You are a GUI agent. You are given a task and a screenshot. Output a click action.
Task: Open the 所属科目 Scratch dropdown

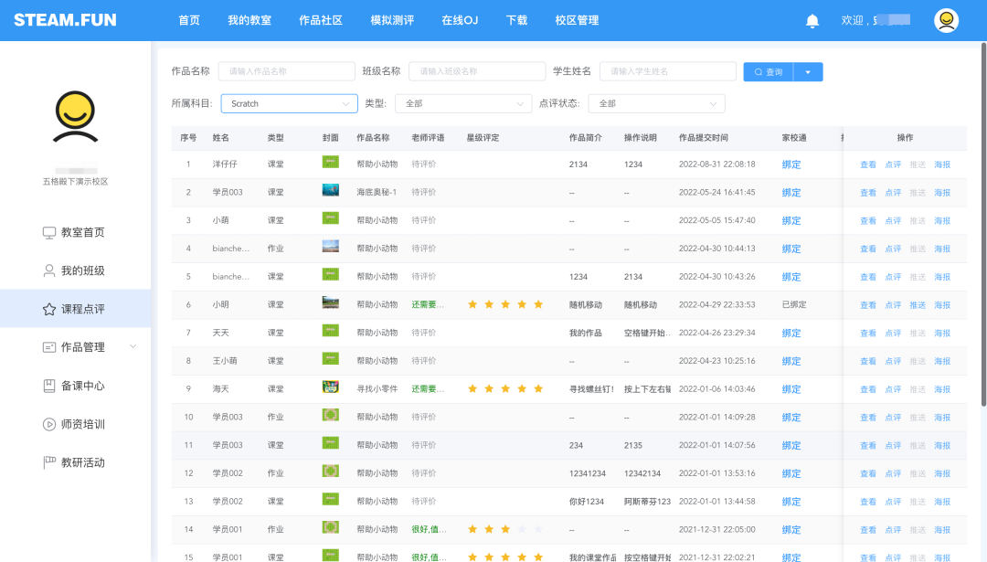pos(289,104)
